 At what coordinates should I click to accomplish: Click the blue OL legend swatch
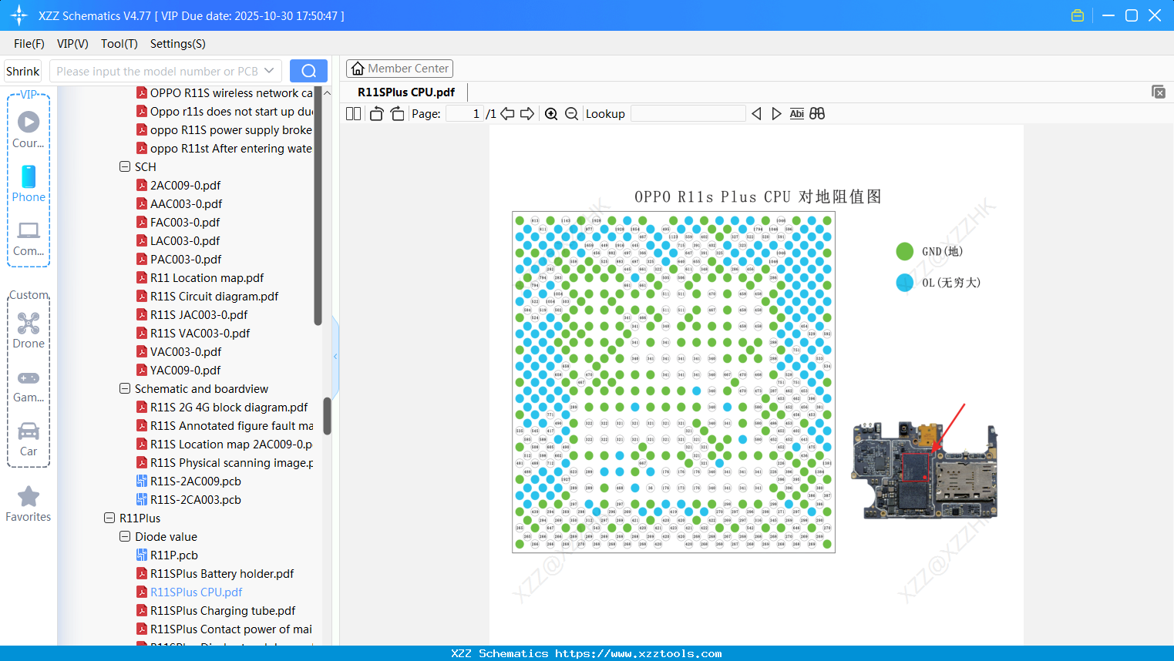tap(904, 283)
